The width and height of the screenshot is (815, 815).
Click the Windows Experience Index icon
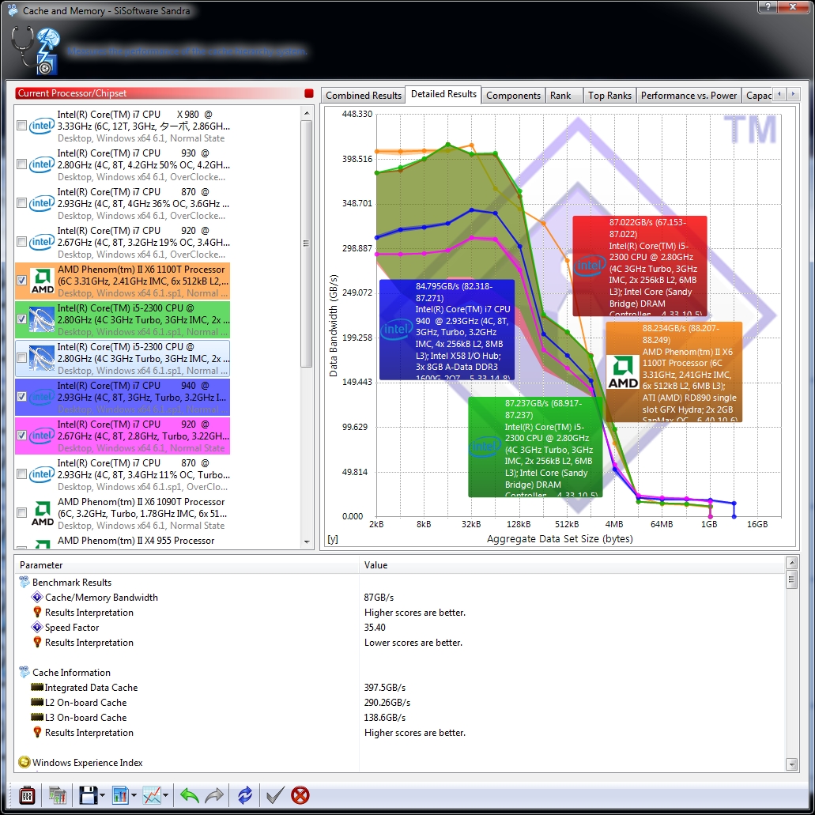(x=24, y=762)
